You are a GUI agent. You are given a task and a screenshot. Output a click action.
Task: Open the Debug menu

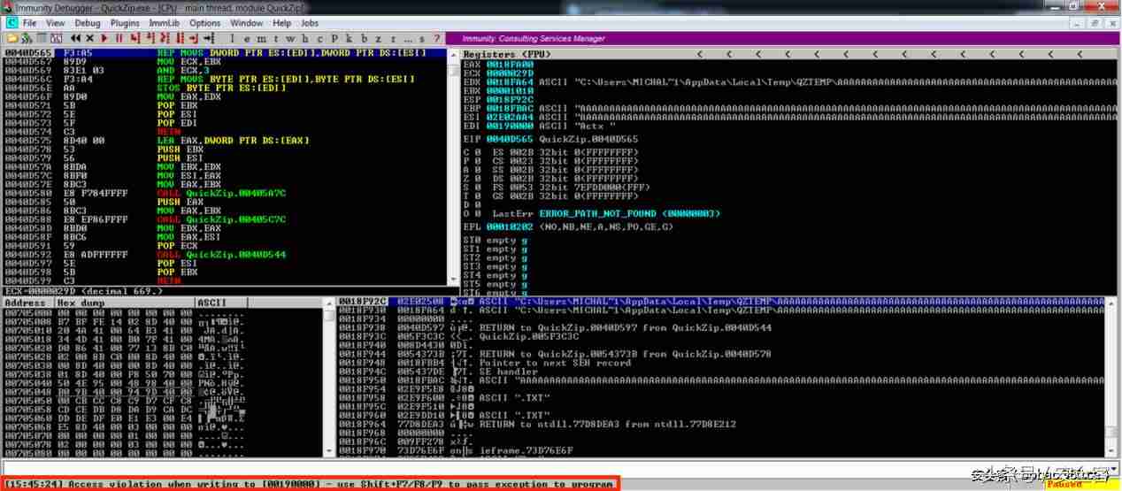point(88,23)
